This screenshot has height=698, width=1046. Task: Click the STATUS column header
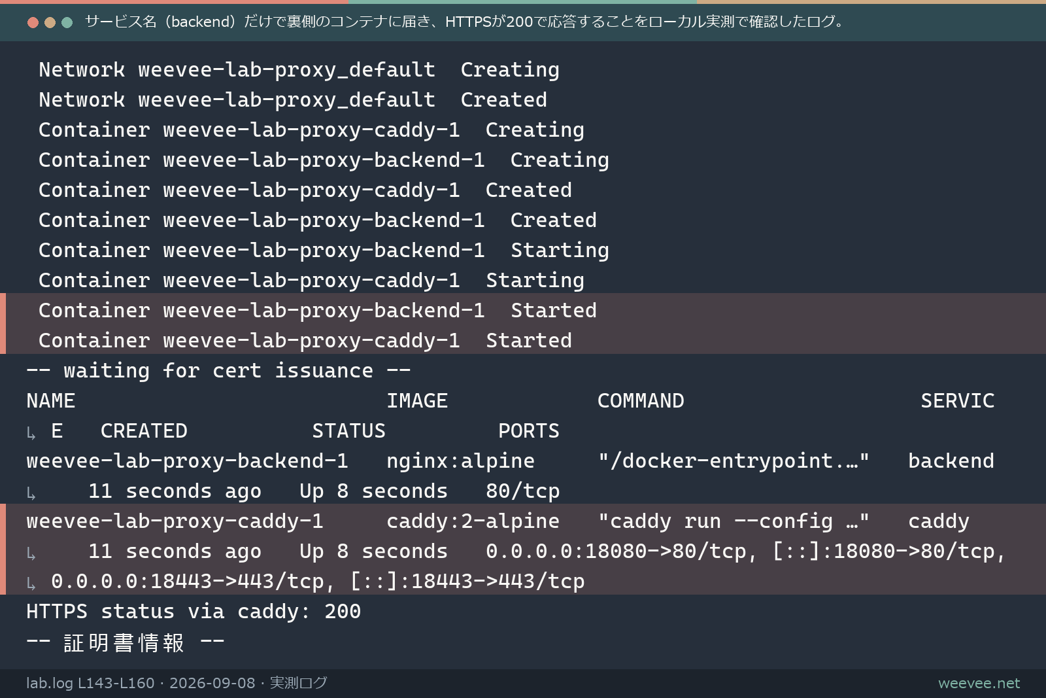(348, 430)
